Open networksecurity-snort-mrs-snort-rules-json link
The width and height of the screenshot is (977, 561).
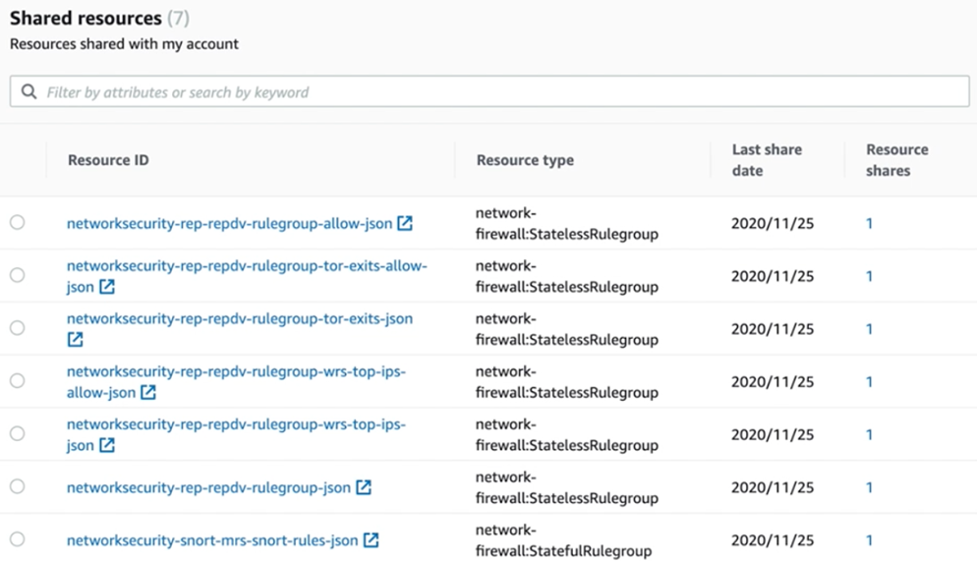click(x=212, y=540)
